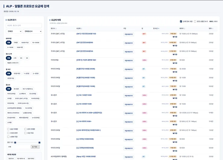Select the U+유모바일 carrier chip
This screenshot has height=160, width=223.
(x=36, y=118)
